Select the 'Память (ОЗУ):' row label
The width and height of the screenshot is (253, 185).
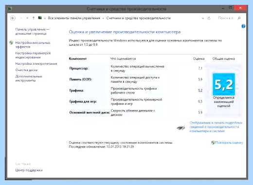[x=80, y=79]
